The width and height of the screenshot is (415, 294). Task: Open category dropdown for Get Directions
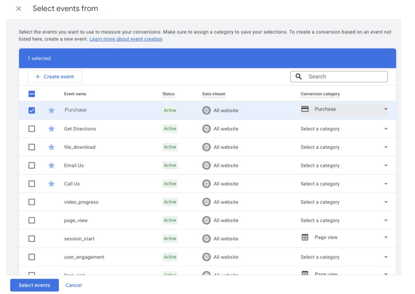pos(344,129)
